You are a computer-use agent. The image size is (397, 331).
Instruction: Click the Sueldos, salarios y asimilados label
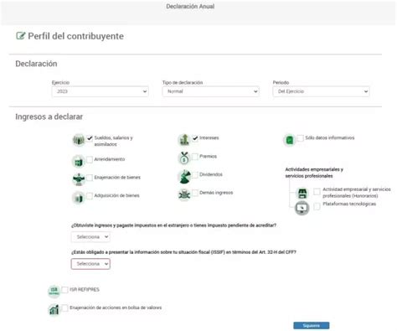point(113,141)
